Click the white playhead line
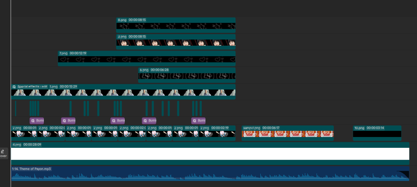Screen dimensions: 417x187 (11, 94)
